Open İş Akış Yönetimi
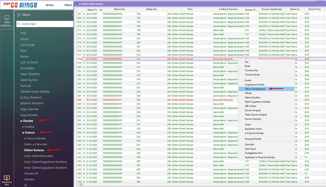Image resolution: width=326 pixels, height=187 pixels. pyautogui.click(x=31, y=97)
